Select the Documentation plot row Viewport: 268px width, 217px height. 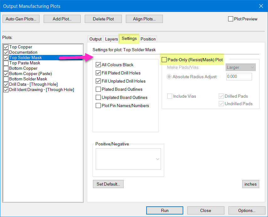point(23,52)
